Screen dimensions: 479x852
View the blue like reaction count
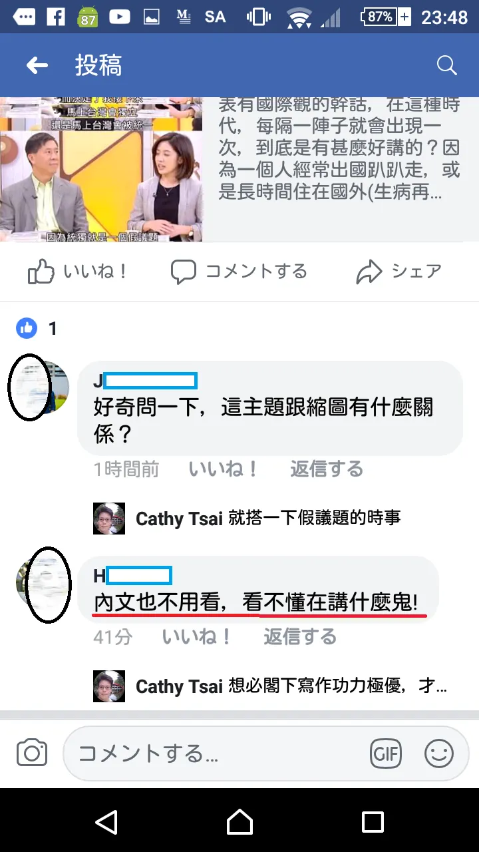(x=37, y=327)
